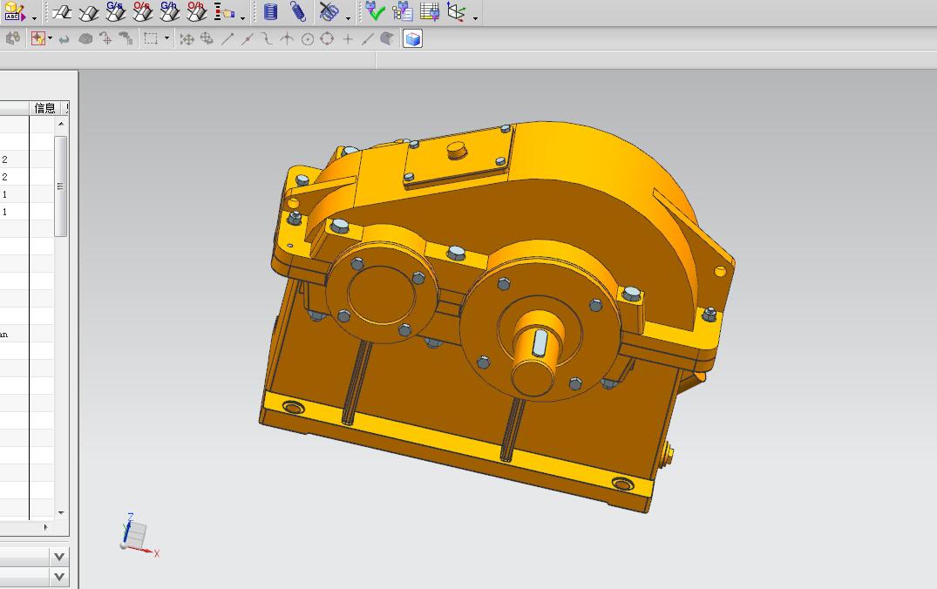Expand dropdown after the coordinate wireframe icon

tap(475, 18)
